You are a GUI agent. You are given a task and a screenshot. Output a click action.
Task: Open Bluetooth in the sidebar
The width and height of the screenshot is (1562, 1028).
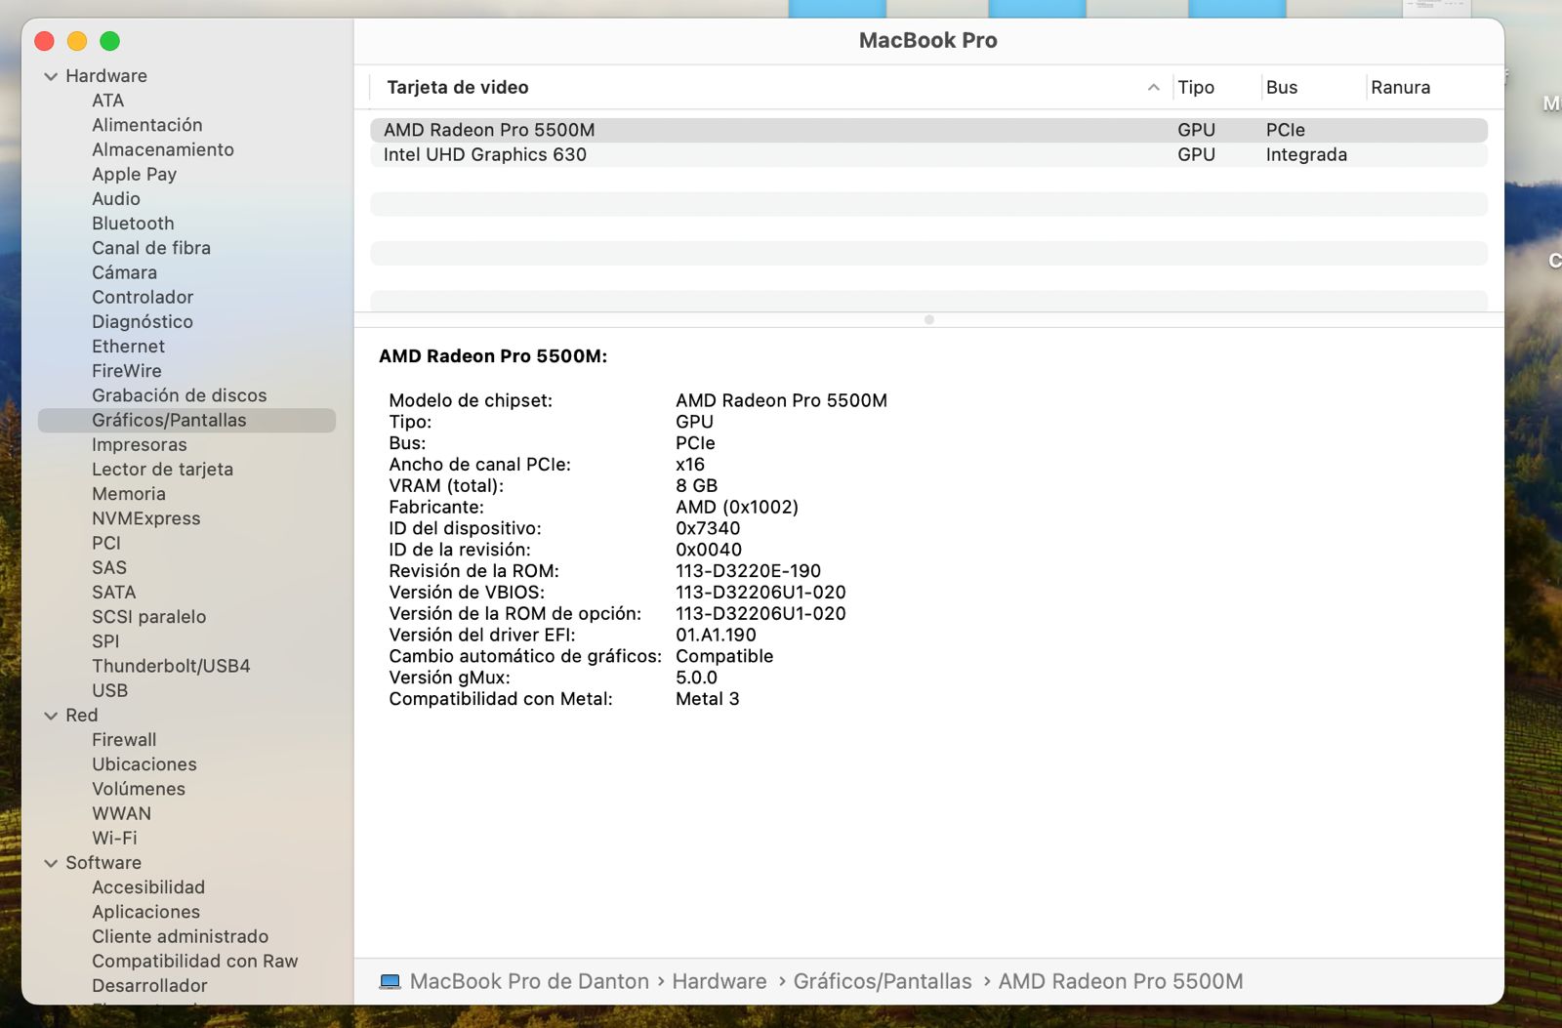pos(133,224)
